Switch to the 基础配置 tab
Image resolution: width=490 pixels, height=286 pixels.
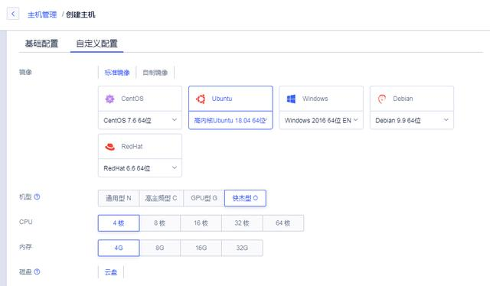click(x=41, y=44)
